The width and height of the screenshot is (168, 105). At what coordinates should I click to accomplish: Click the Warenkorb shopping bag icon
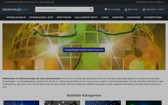coord(144,9)
